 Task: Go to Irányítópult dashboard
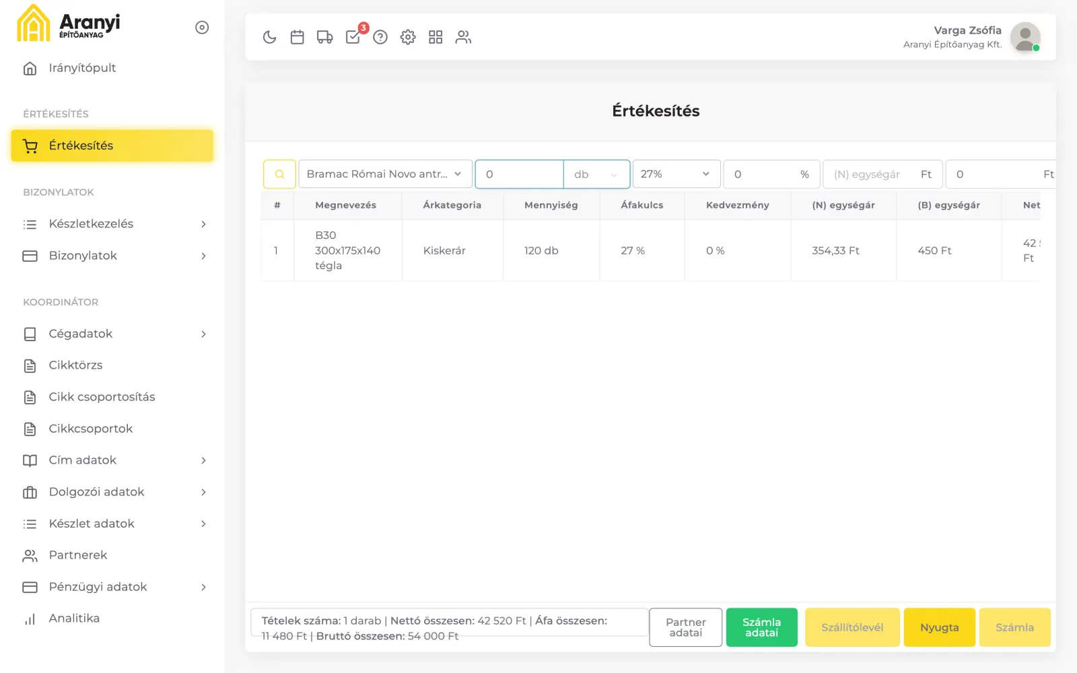[112, 68]
